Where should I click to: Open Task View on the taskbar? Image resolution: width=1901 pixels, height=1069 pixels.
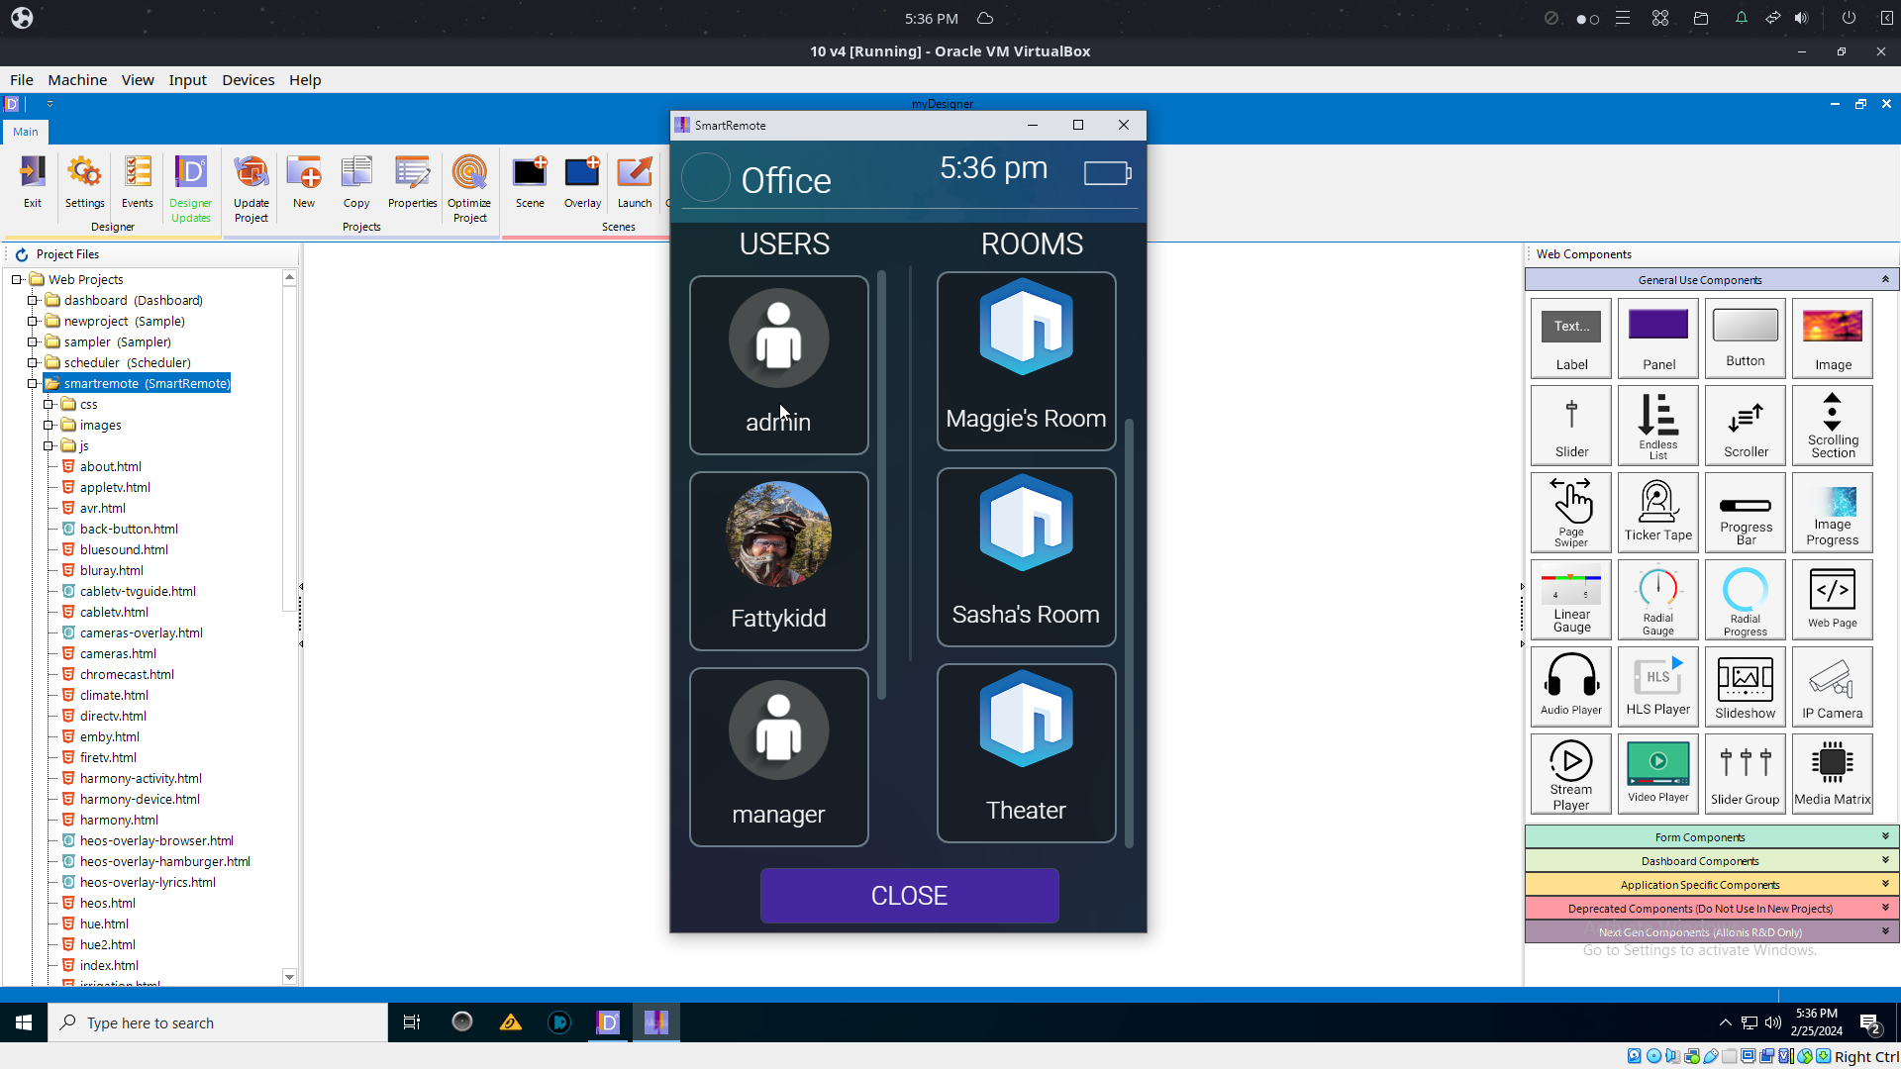(412, 1022)
